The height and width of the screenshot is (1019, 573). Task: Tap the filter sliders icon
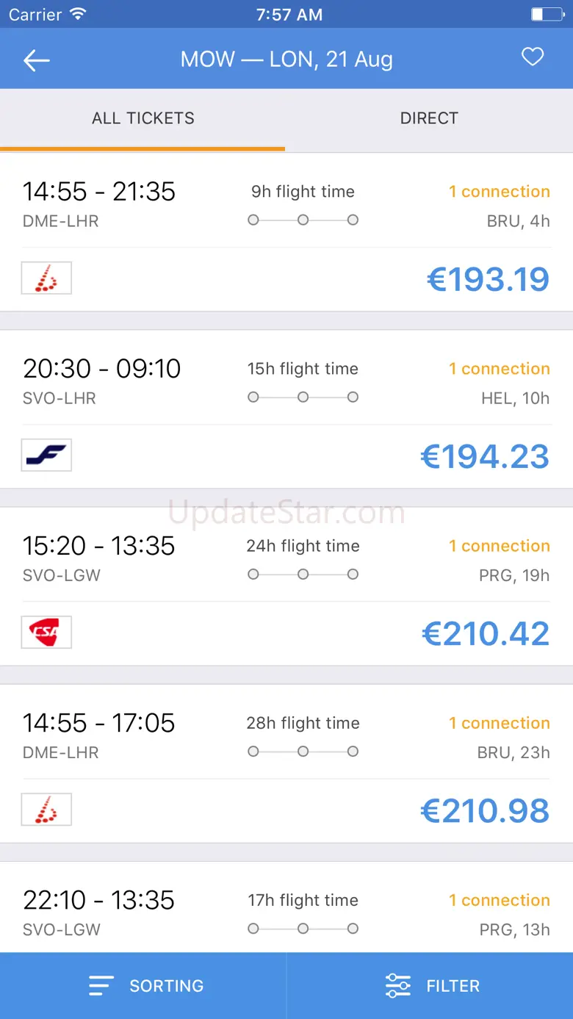pos(398,986)
